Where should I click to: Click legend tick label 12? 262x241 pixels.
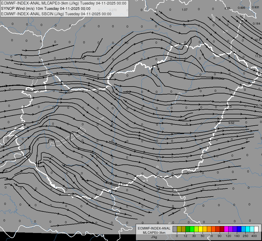(x=185, y=236)
